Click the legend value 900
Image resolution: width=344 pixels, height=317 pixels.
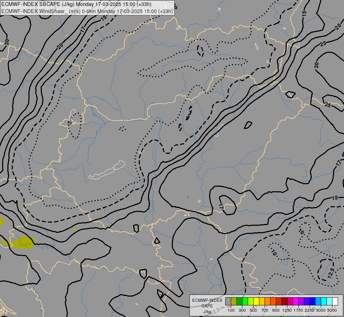pyautogui.click(x=276, y=310)
